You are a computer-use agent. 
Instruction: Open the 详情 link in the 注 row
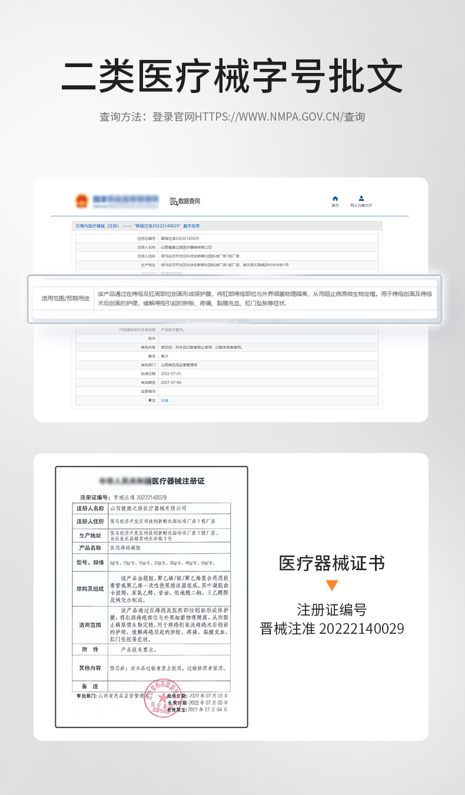pos(165,400)
